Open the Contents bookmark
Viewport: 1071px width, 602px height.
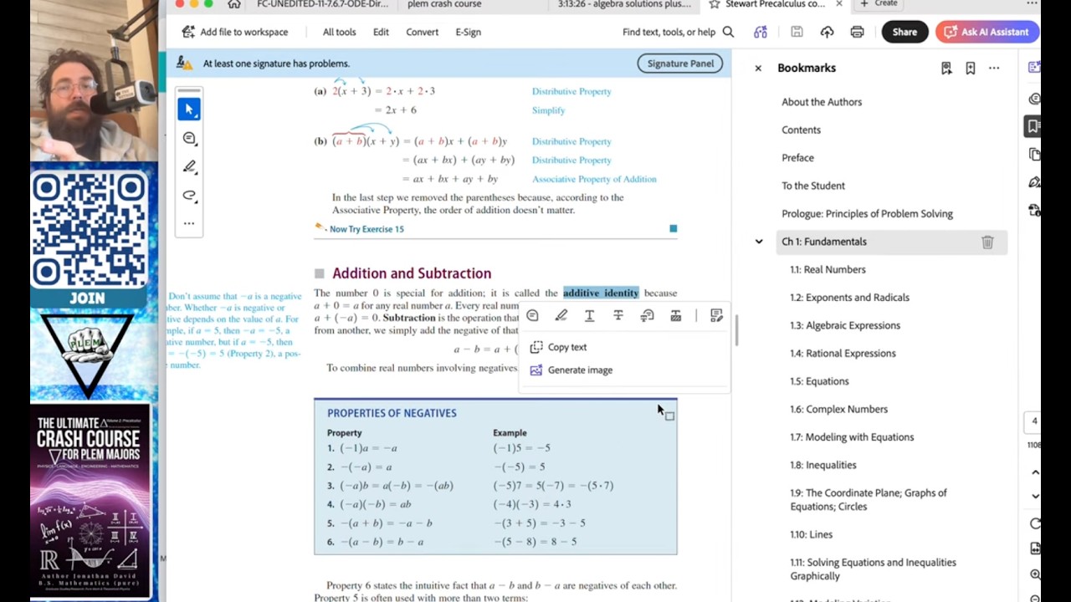(x=801, y=130)
